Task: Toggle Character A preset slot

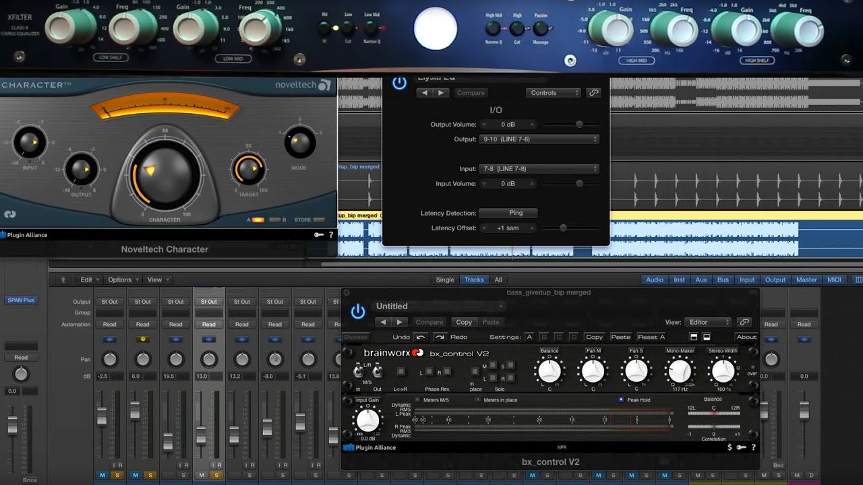Action: pyautogui.click(x=258, y=220)
